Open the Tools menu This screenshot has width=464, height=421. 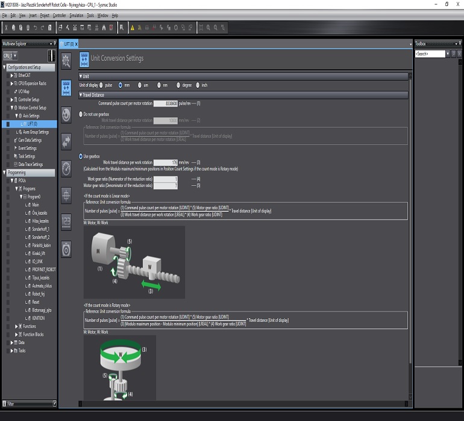click(90, 16)
